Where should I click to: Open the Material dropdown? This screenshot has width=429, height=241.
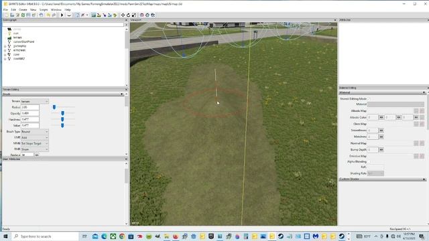coord(396,104)
